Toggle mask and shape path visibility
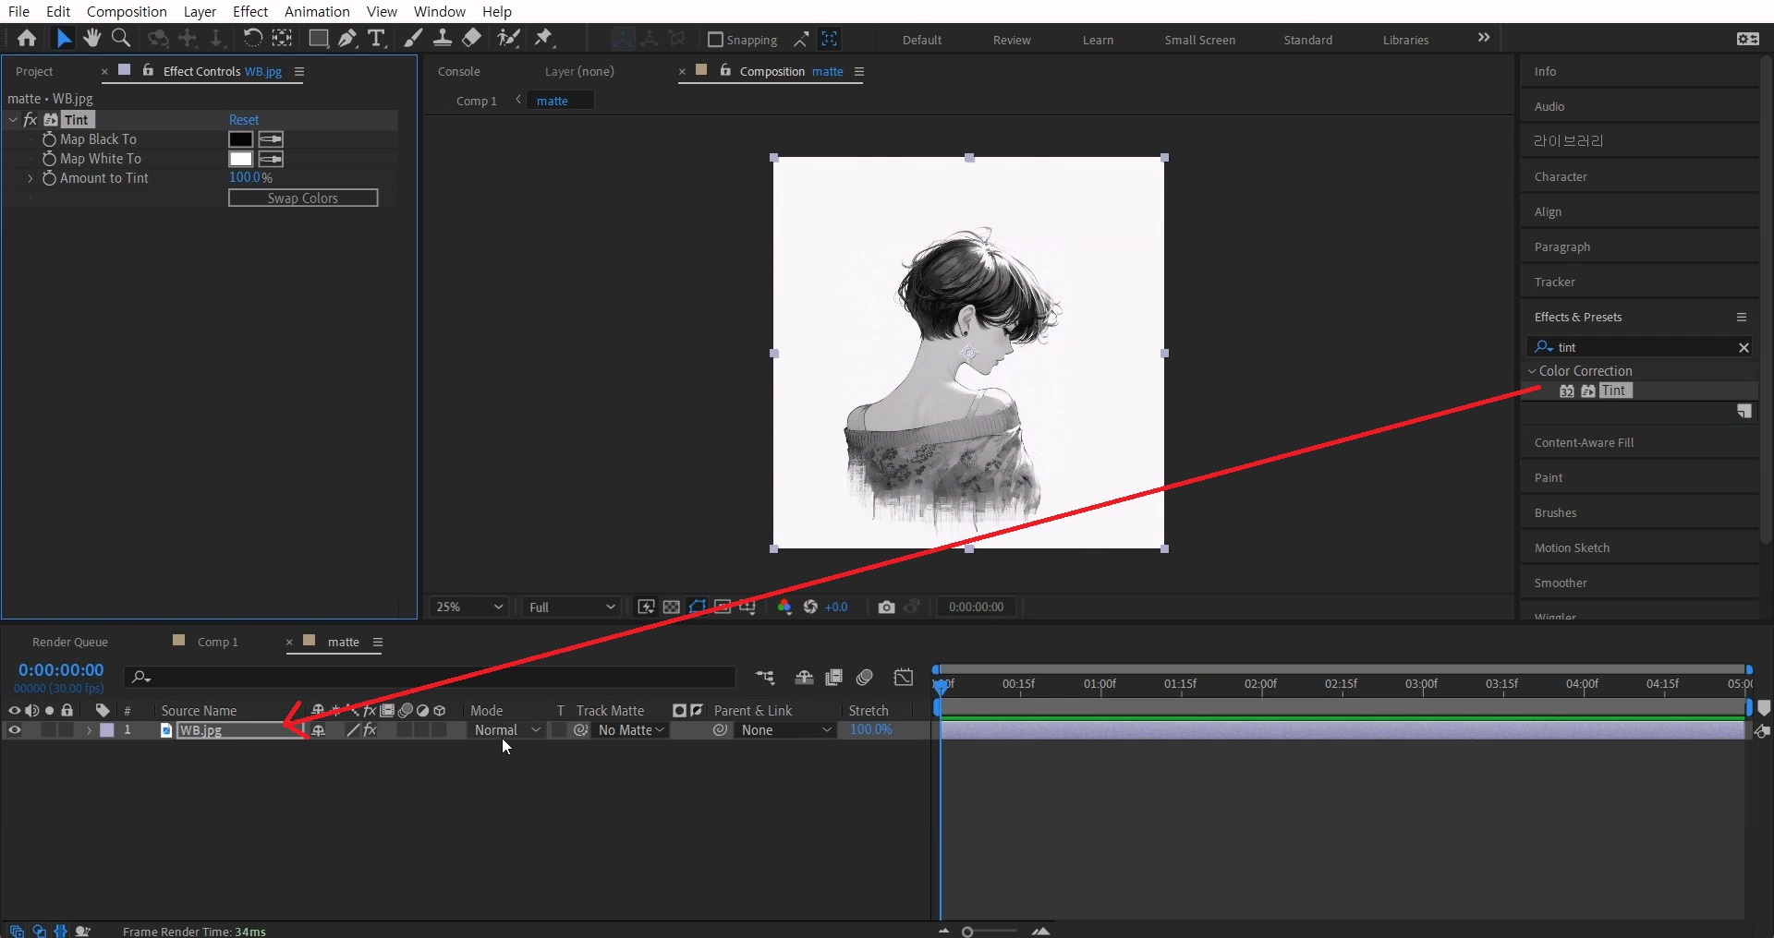This screenshot has width=1774, height=938. [698, 607]
